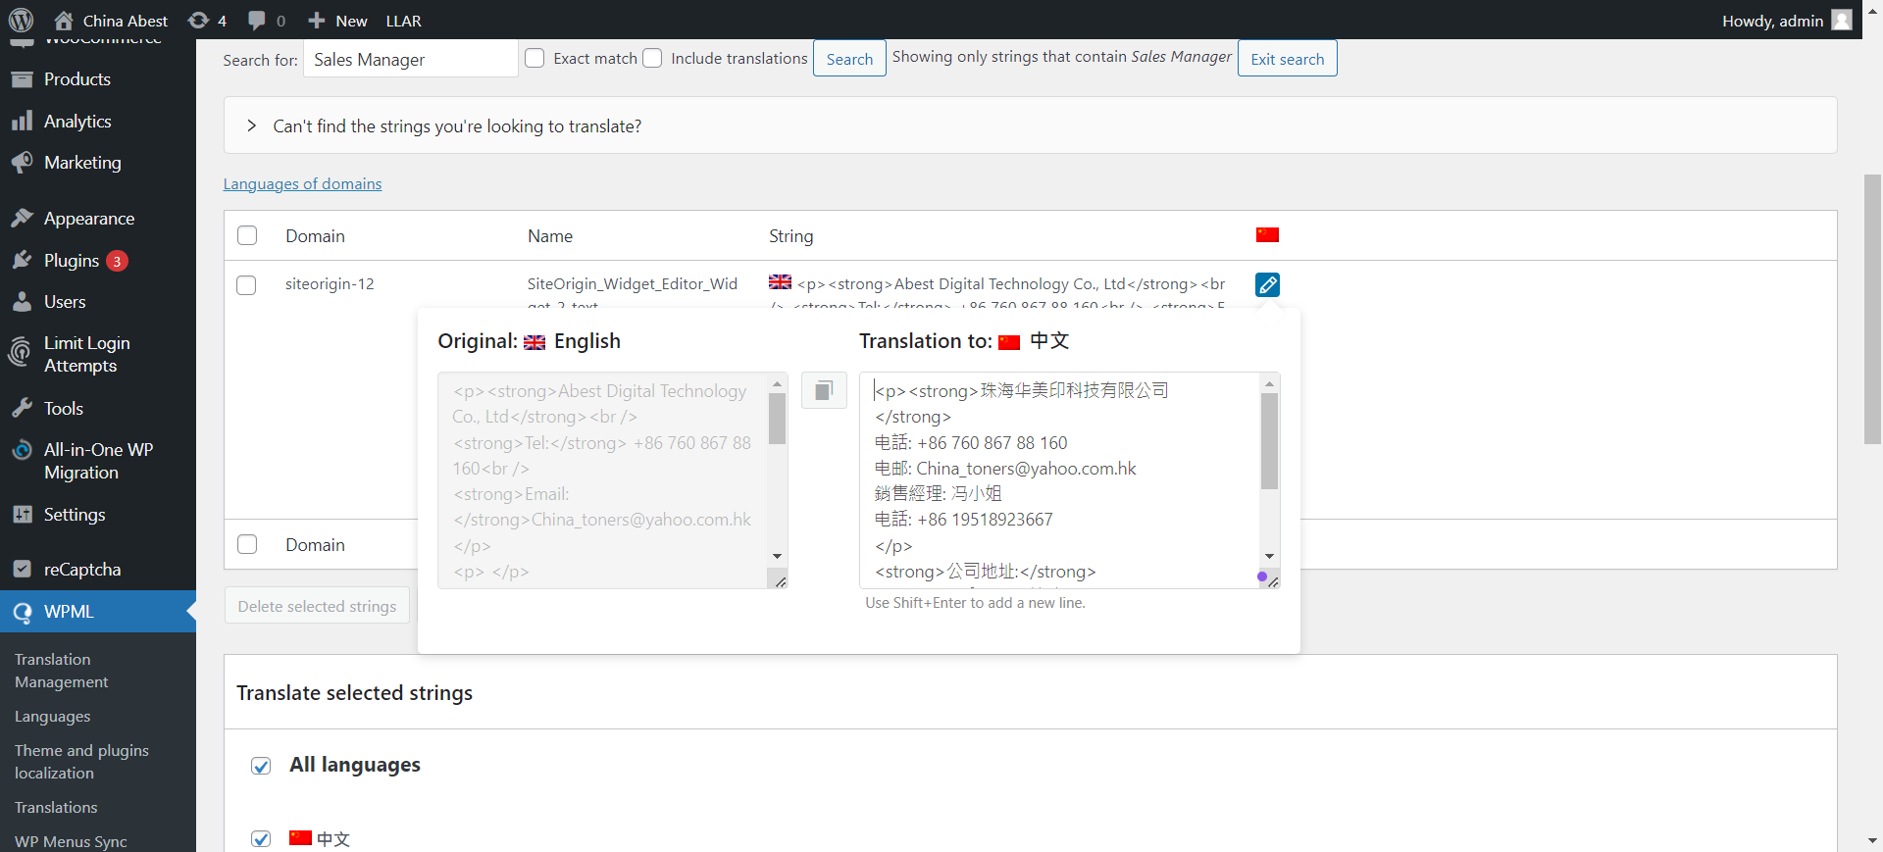Click the pencil edit translation icon
The image size is (1883, 852).
pyautogui.click(x=1267, y=284)
